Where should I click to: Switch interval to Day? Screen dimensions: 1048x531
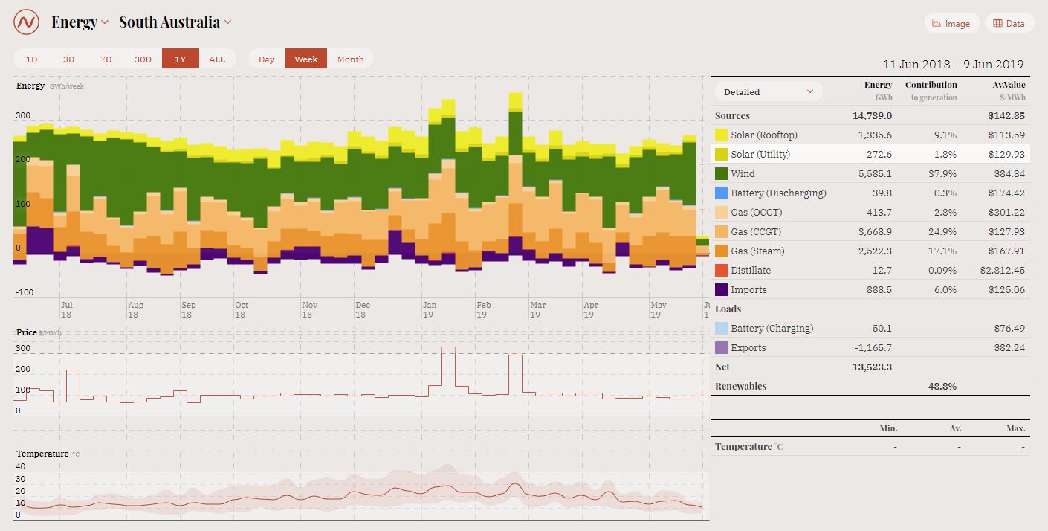[266, 59]
